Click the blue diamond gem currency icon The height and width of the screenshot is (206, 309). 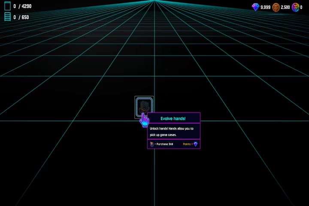[x=255, y=7]
